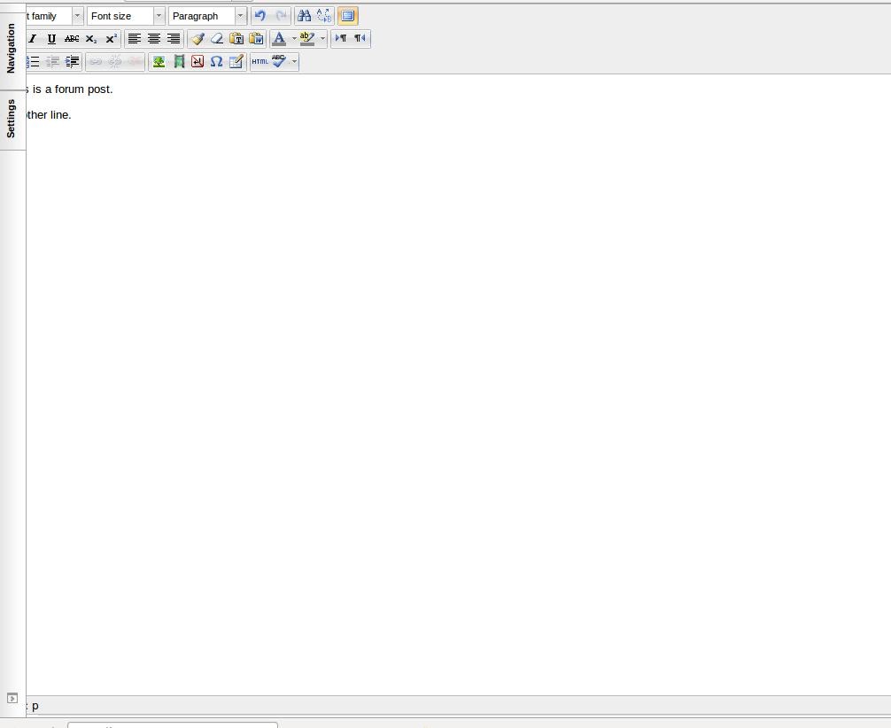This screenshot has height=728, width=891.
Task: Paste as plain text
Action: click(236, 39)
